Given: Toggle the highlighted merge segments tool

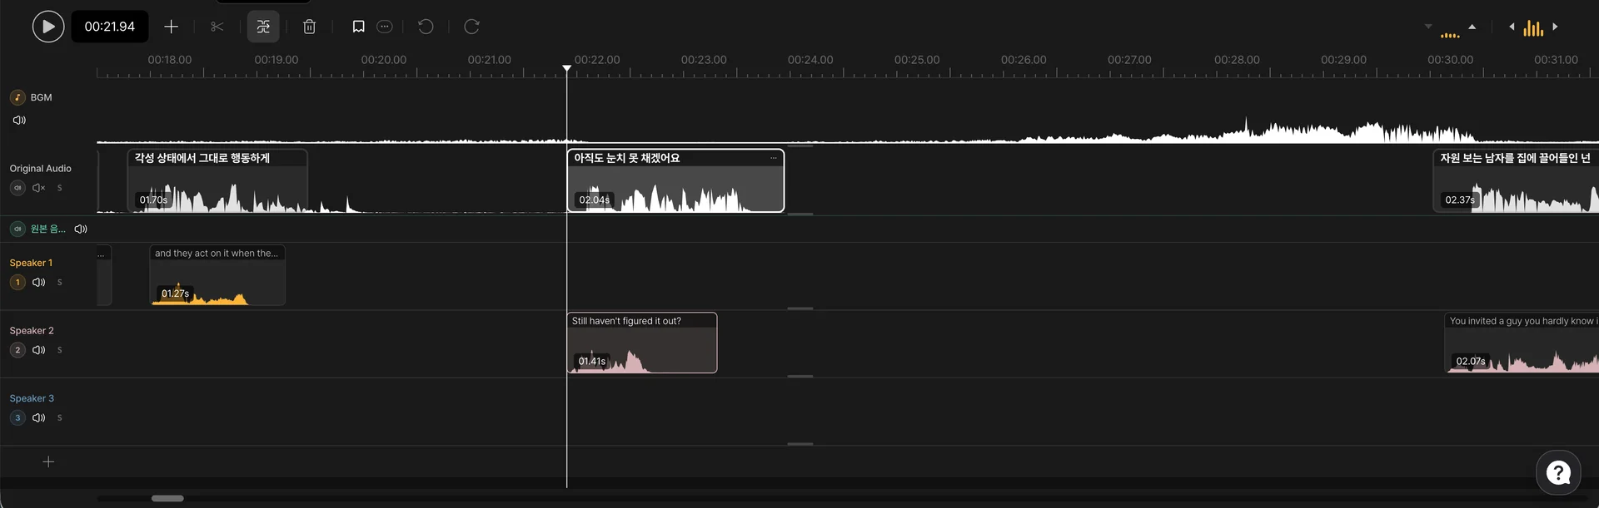Looking at the screenshot, I should tap(263, 27).
